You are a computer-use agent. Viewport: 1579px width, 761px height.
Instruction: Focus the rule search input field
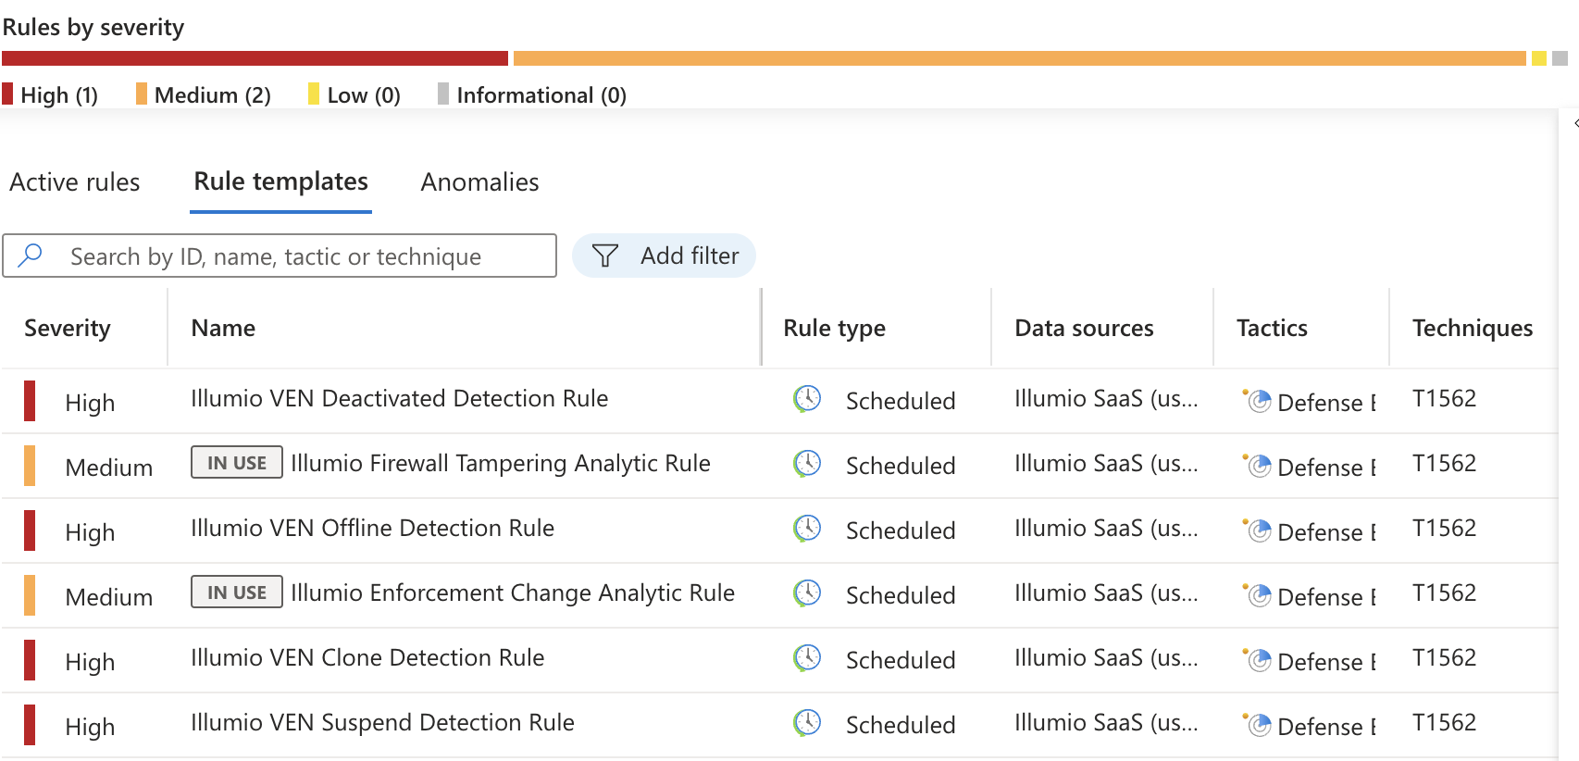[280, 256]
